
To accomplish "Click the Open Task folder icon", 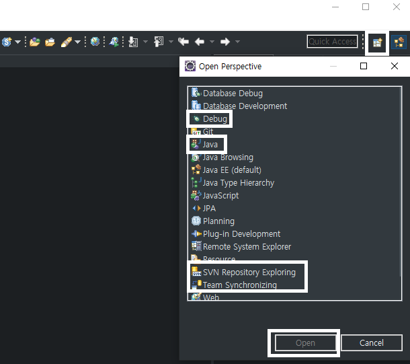I will [50, 42].
